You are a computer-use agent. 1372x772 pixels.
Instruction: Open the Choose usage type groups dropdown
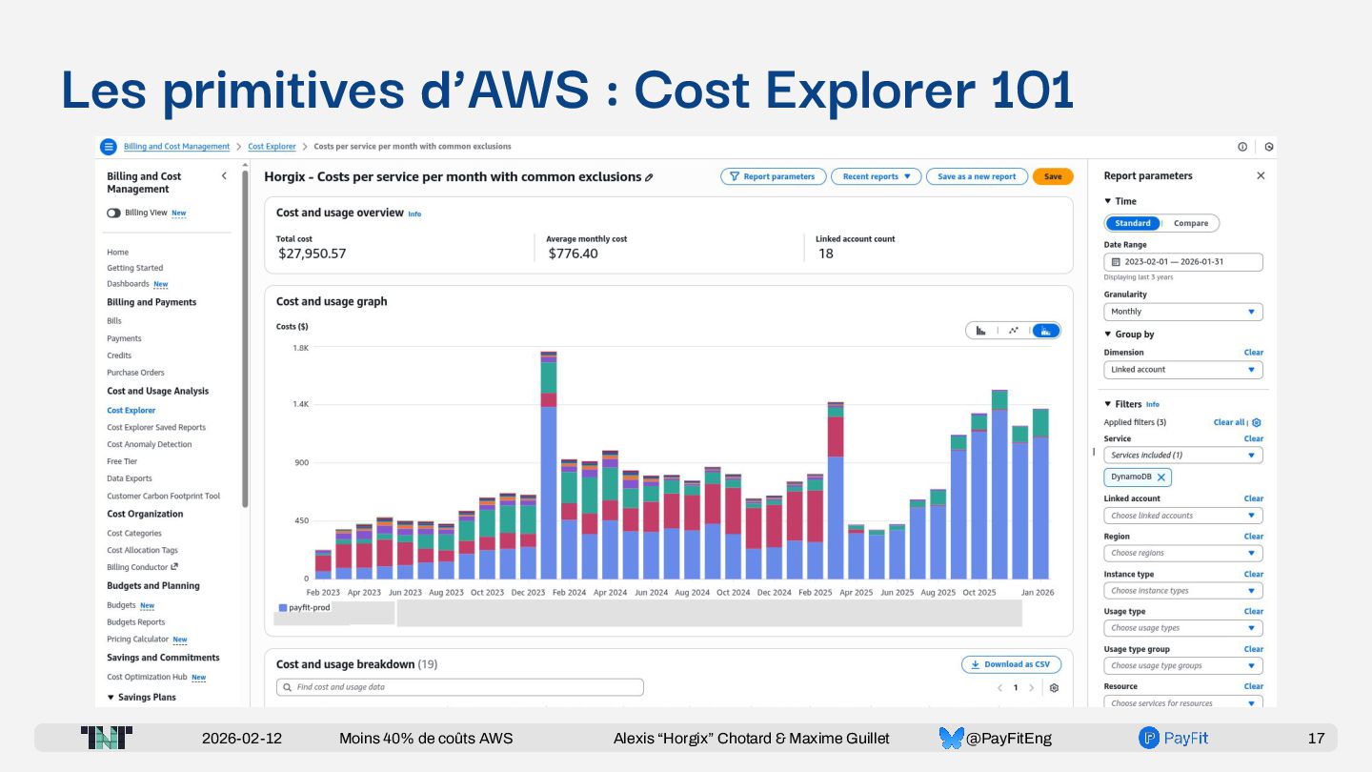pos(1183,666)
